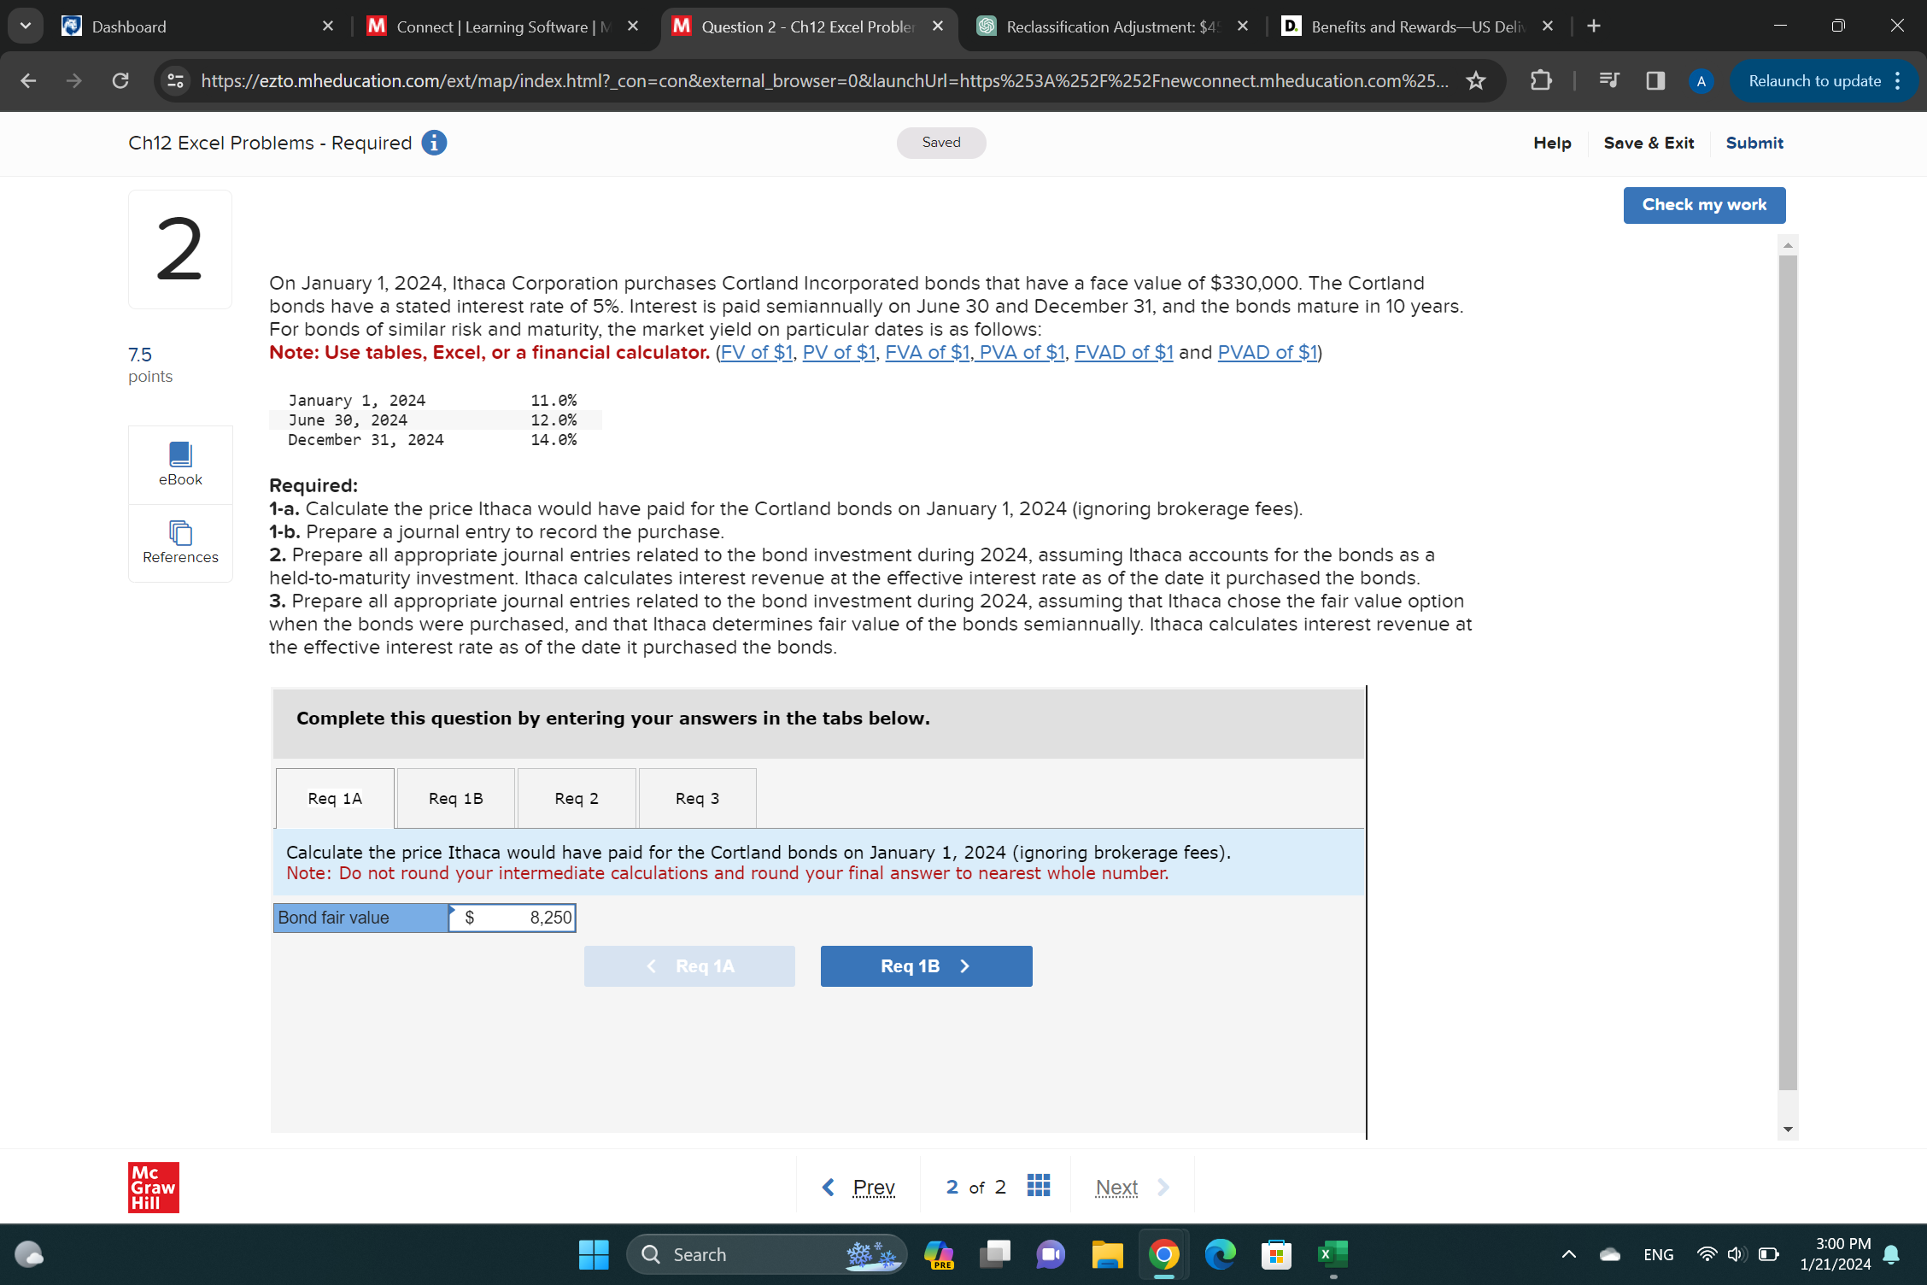Click the Submit button
Viewport: 1927px width, 1285px height.
coord(1754,143)
